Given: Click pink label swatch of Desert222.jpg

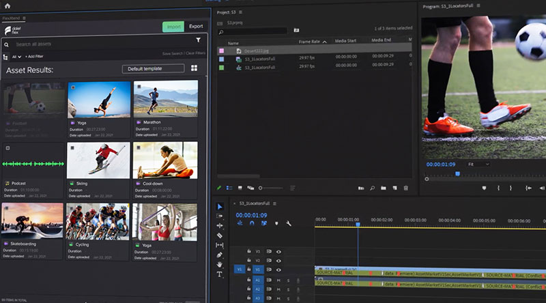Looking at the screenshot, I should (221, 51).
